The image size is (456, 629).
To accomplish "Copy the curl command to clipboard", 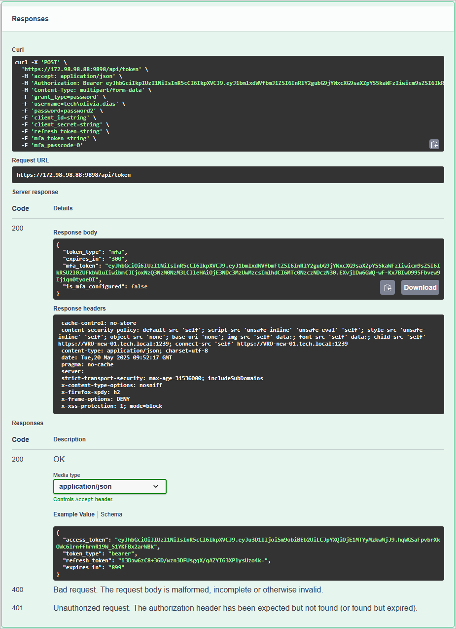I will point(434,145).
